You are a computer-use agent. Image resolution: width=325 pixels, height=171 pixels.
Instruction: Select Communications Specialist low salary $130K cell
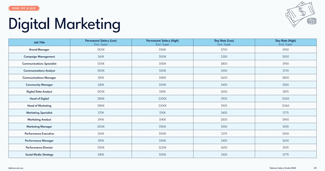point(101,64)
